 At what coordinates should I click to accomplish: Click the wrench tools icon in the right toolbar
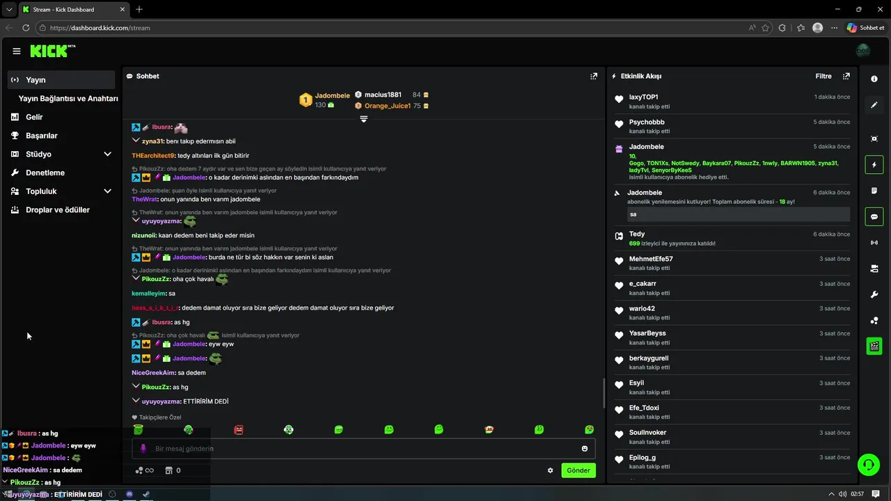pos(874,294)
